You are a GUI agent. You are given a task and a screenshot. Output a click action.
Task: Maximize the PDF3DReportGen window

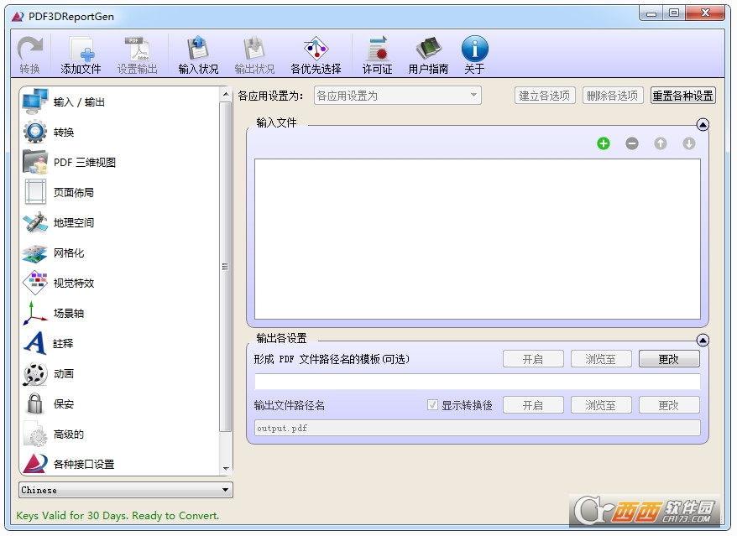(x=674, y=13)
